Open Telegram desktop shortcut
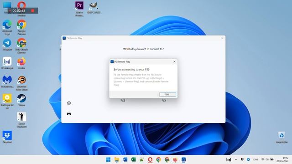Image resolution: width=292 pixels, height=164 pixels. point(7,45)
